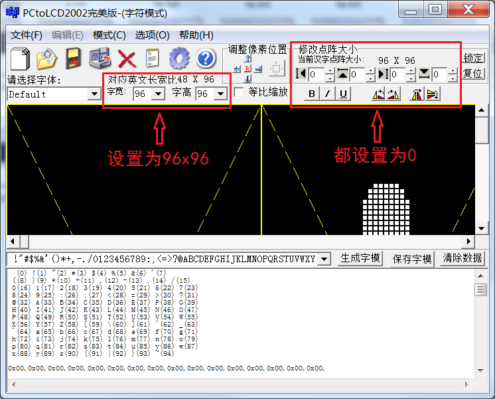Open settings with the gear icon
This screenshot has height=399, width=495.
[x=179, y=58]
